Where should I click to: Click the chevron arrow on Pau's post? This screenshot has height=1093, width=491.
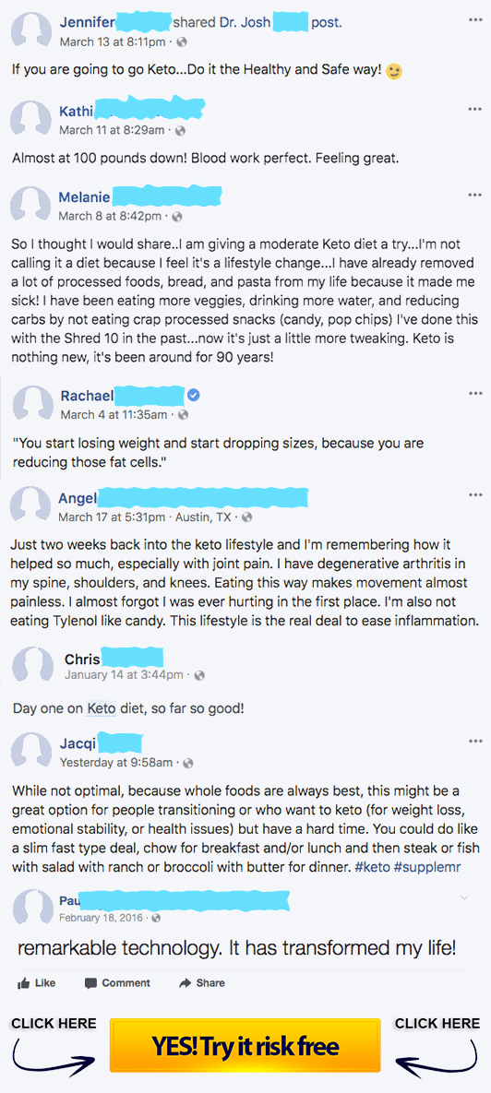(x=465, y=897)
